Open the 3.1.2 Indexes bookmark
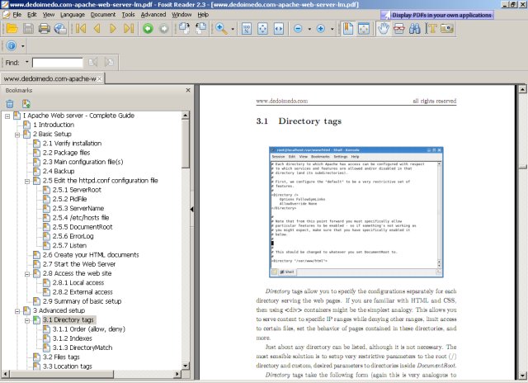Screen dimensions: 528x383 72,338
